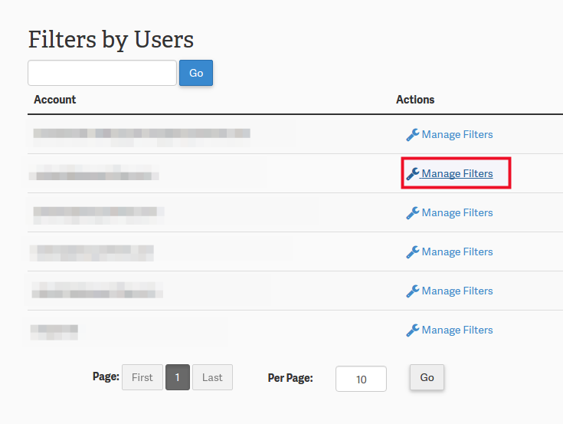Select page 1 in pagination
The image size is (563, 424).
pos(178,377)
